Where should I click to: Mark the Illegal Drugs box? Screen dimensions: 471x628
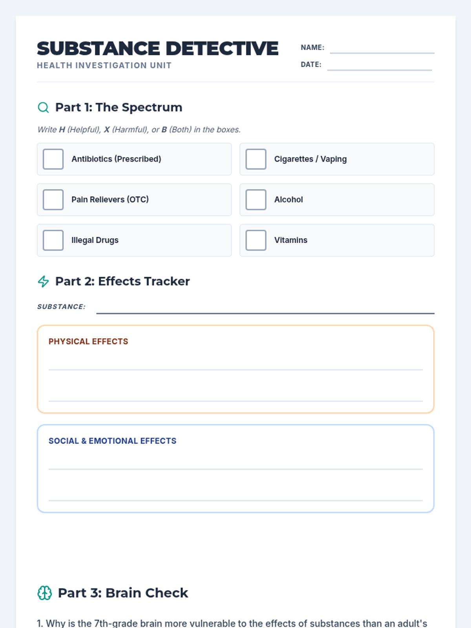coord(53,240)
